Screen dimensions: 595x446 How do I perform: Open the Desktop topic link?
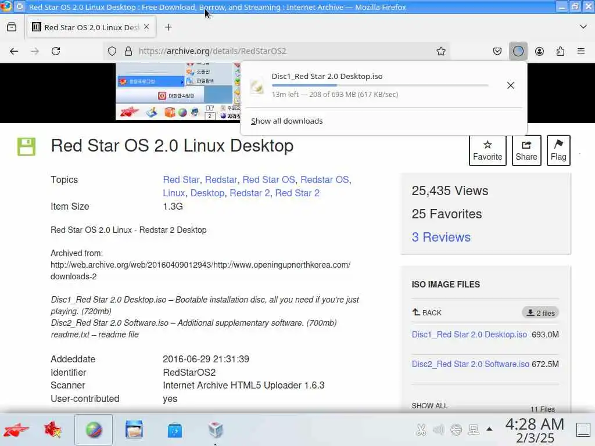207,193
